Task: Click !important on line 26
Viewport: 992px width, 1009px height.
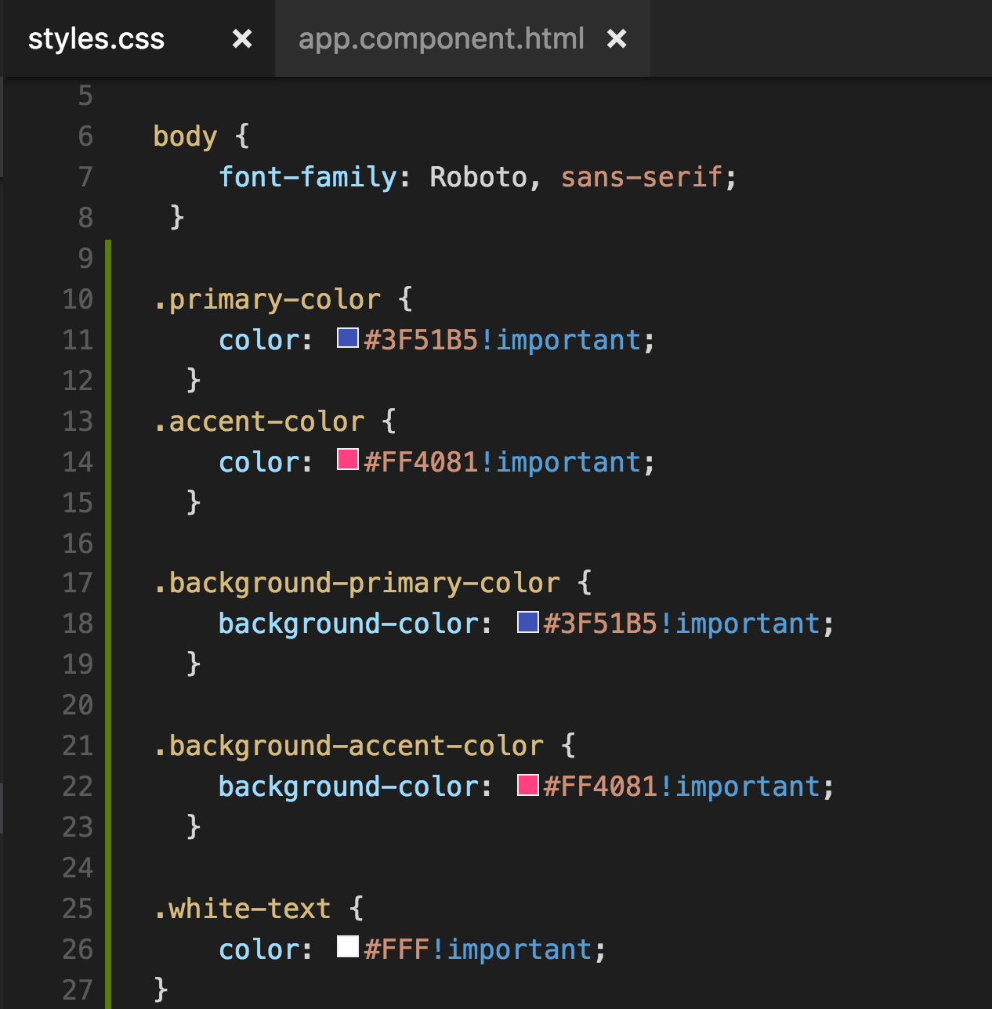Action: [x=511, y=949]
